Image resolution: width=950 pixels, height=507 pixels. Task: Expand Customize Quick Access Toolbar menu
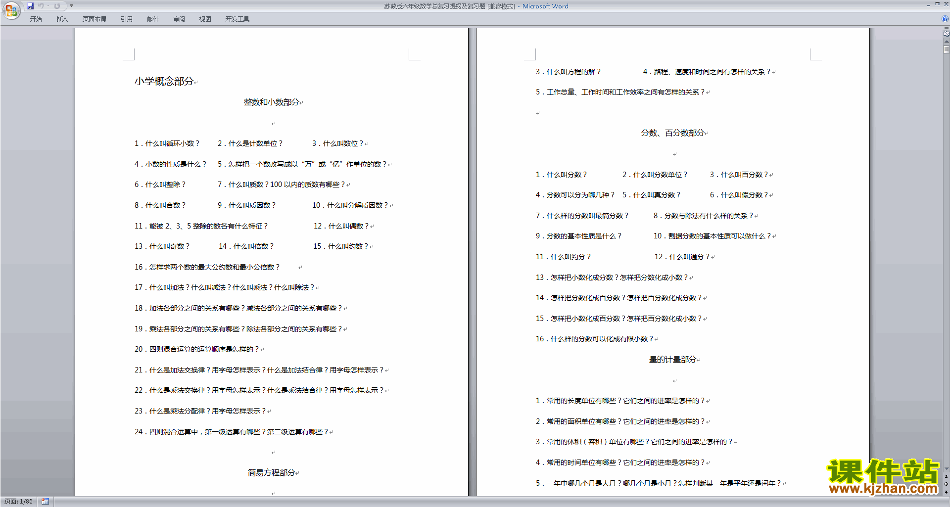[71, 6]
